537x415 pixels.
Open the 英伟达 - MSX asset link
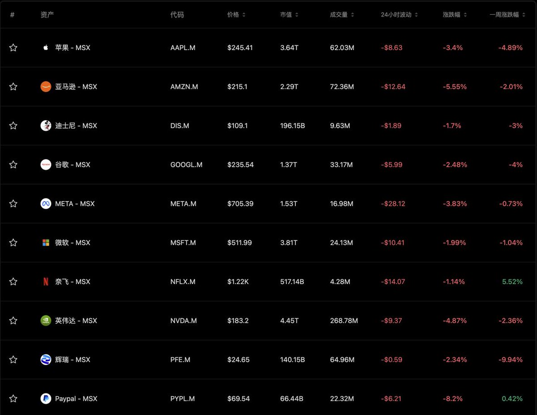[76, 320]
